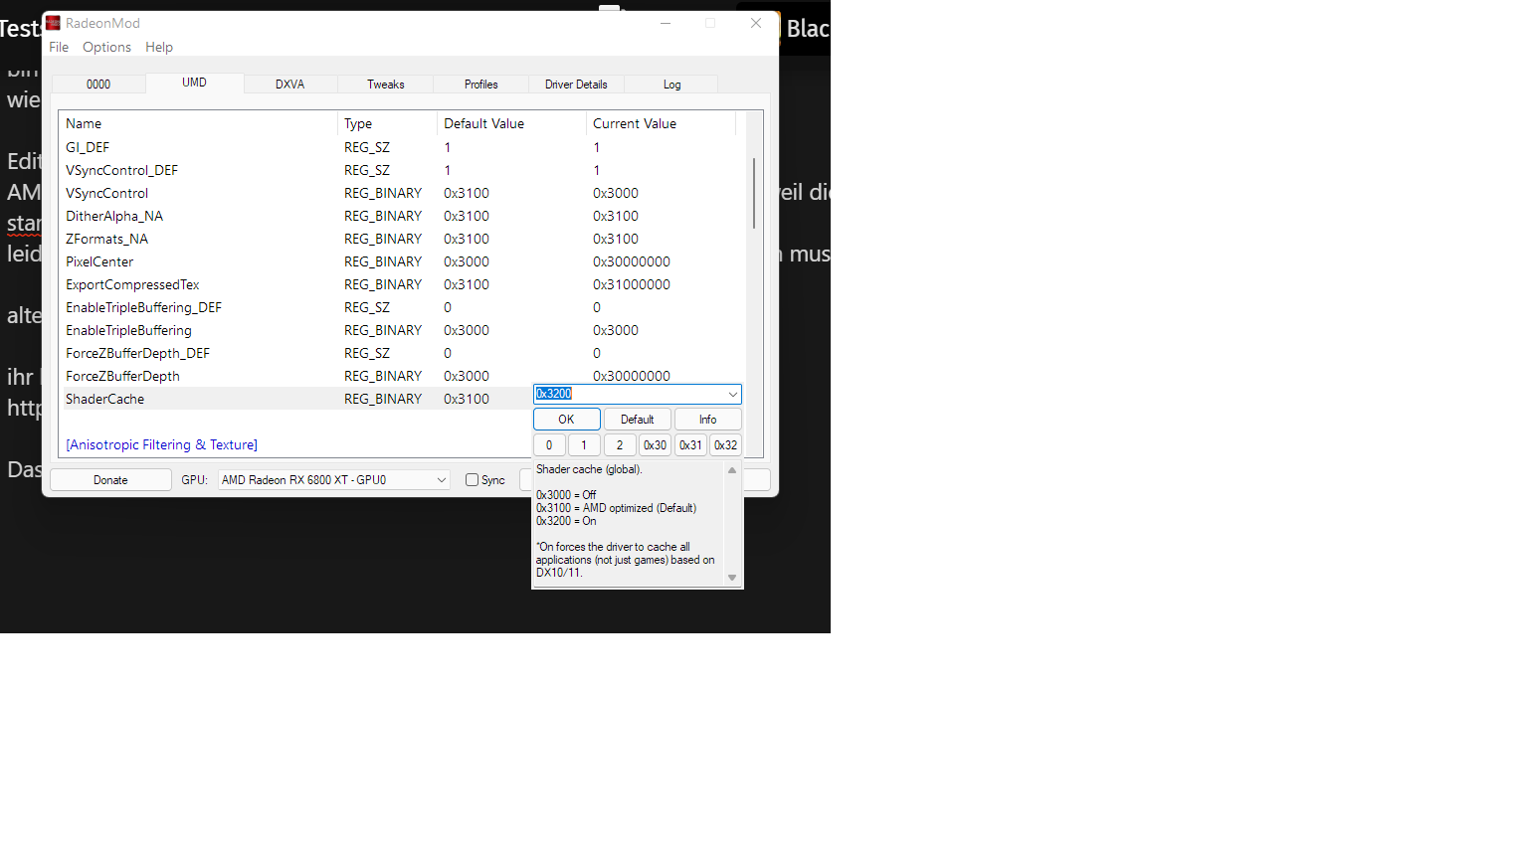This screenshot has height=859, width=1528.
Task: Click the info box scroll down arrow
Action: click(x=732, y=578)
